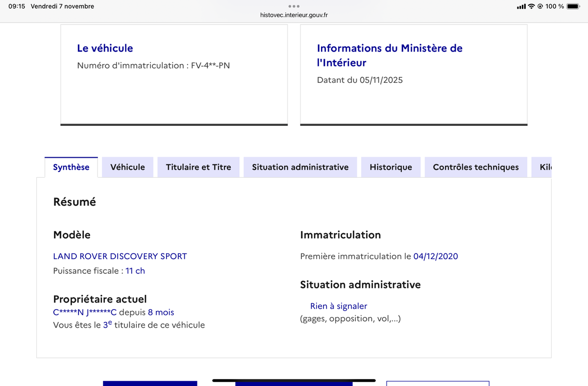Tap the battery icon in status bar
Image resolution: width=588 pixels, height=386 pixels.
(x=573, y=6)
